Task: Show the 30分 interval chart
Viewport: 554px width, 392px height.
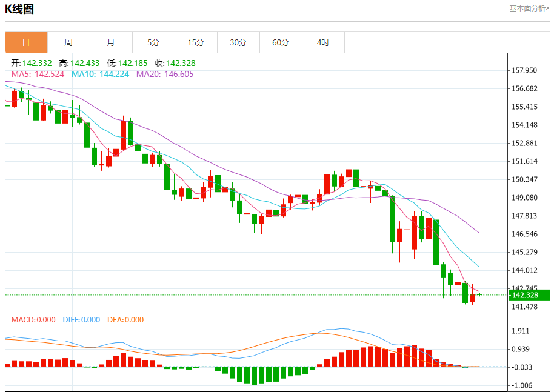Action: point(238,42)
